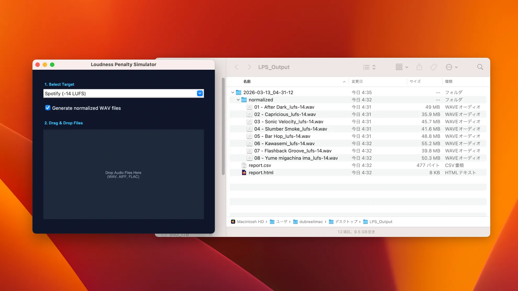
Task: Open the Spotify (-14 LUFS) target dropdown
Action: [x=200, y=93]
